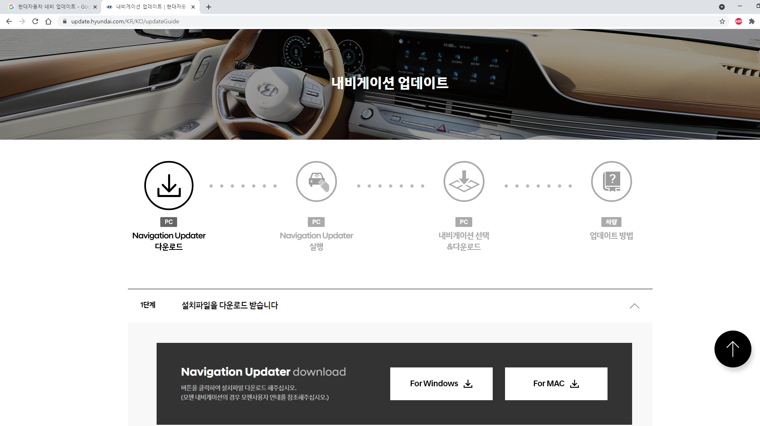Viewport: 760px width, 426px height.
Task: Select the Navigation Updater run step icon
Action: coord(316,181)
